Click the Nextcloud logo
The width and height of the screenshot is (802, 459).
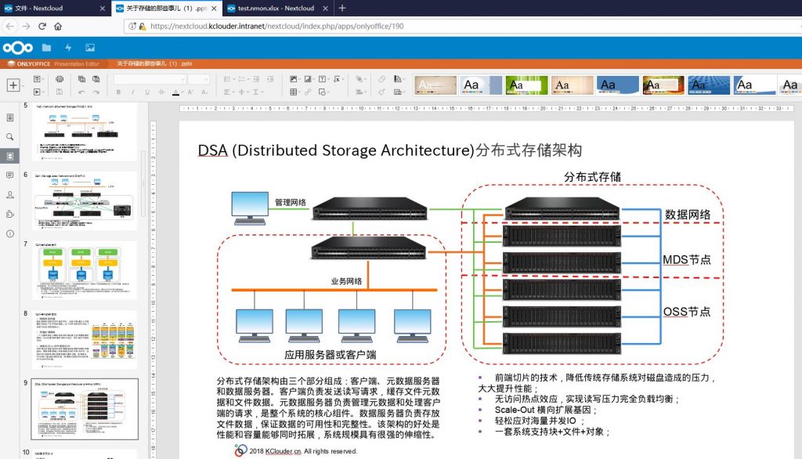(17, 48)
